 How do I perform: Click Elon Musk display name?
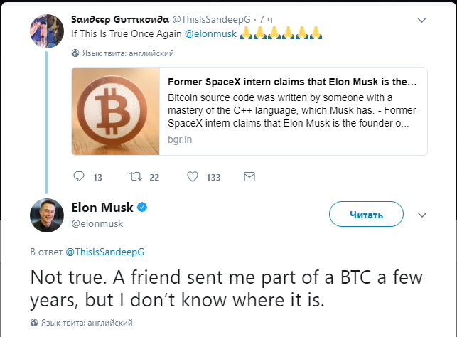tap(102, 208)
